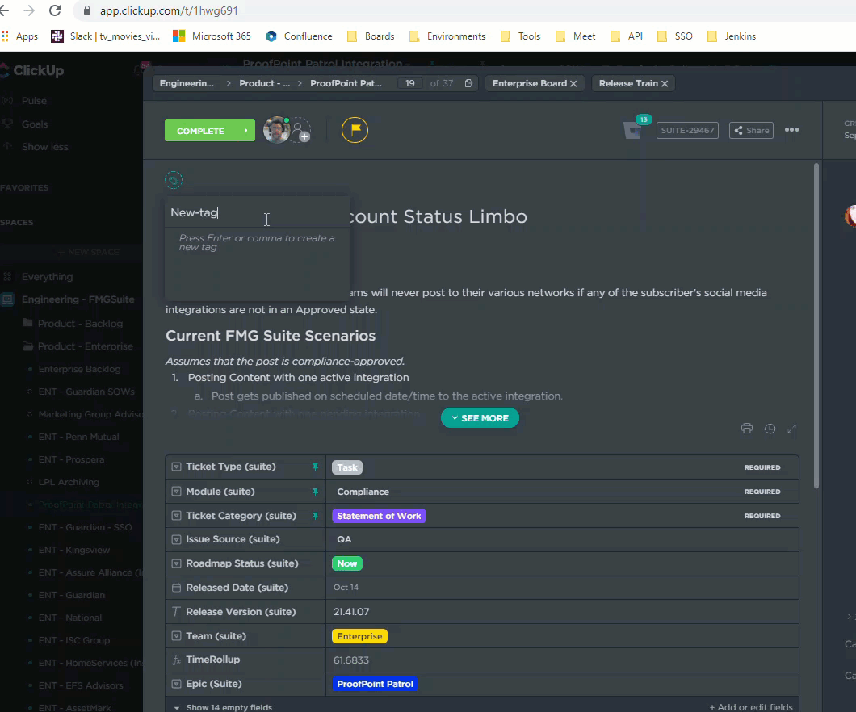Open the Product - Enterprise folder
Screen dimensions: 856x712
[x=85, y=346]
